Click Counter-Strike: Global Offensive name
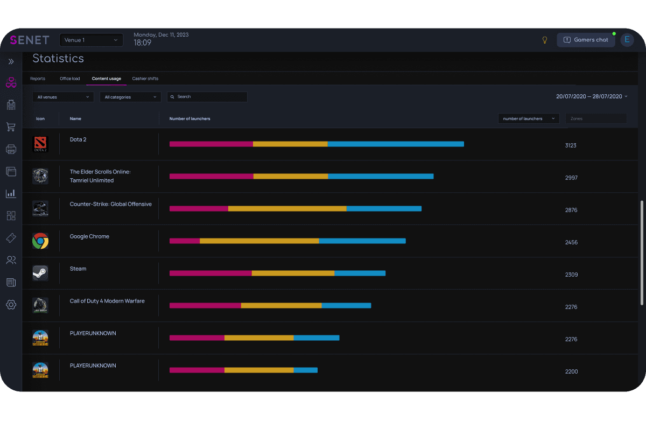Image resolution: width=646 pixels, height=421 pixels. click(111, 204)
